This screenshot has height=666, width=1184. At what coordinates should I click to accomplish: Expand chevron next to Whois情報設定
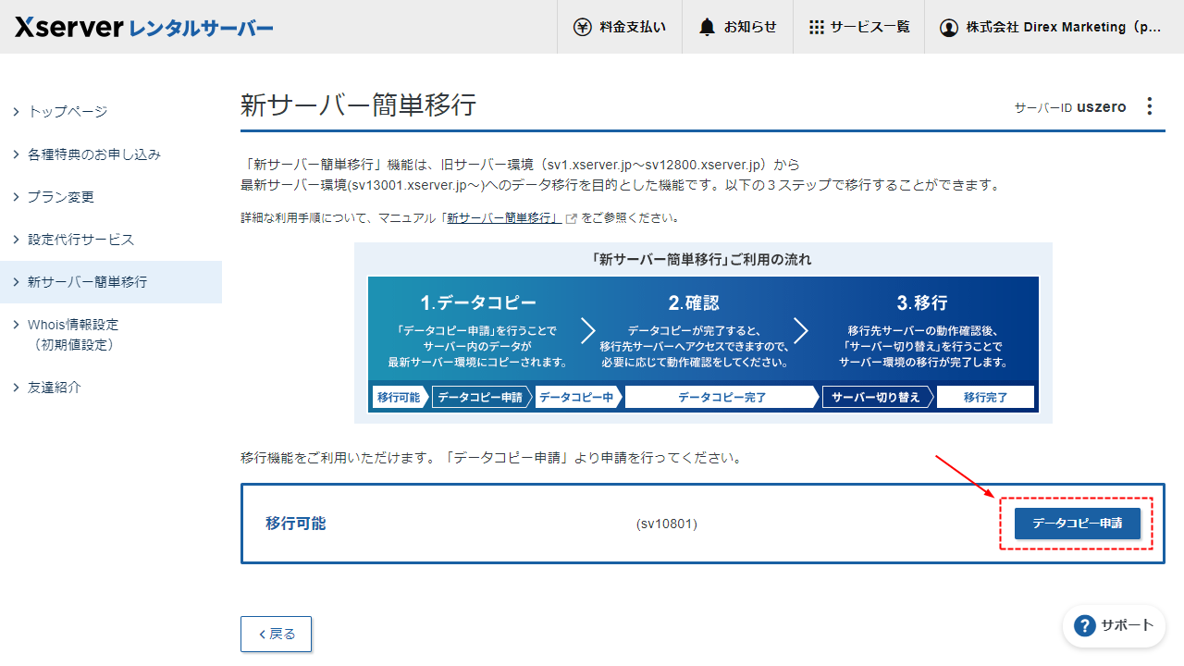16,324
